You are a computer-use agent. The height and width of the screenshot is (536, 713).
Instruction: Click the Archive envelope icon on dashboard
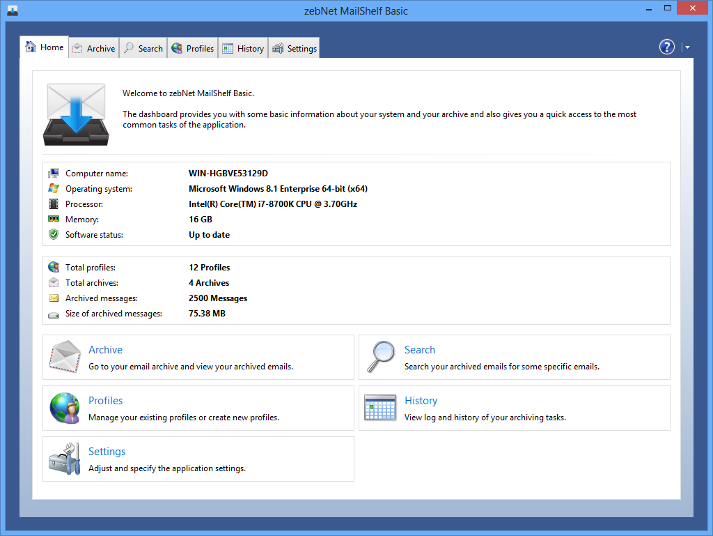[x=65, y=357]
